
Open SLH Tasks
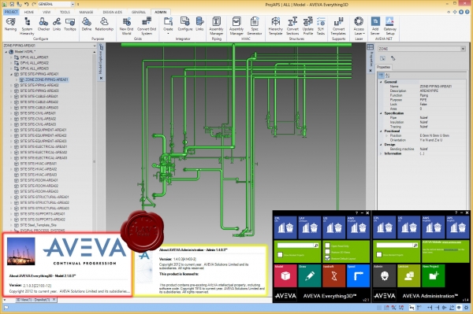coord(321,26)
